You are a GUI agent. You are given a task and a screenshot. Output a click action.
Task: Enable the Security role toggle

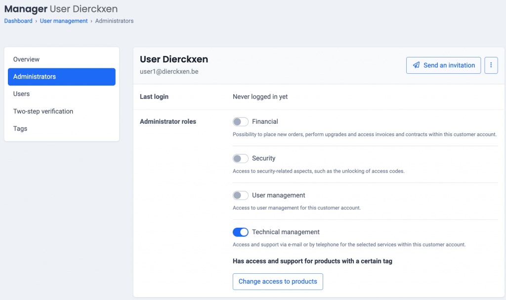(241, 158)
